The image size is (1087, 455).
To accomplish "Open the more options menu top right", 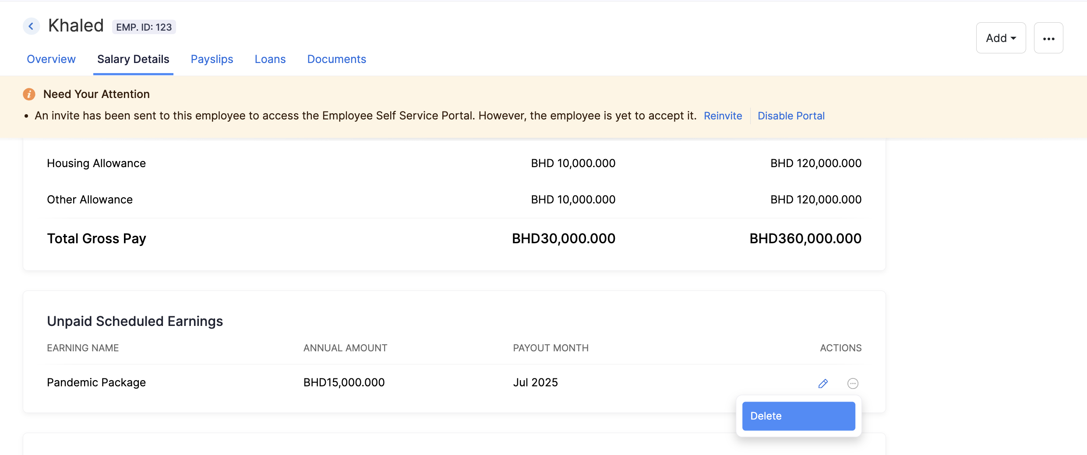I will (x=1048, y=38).
